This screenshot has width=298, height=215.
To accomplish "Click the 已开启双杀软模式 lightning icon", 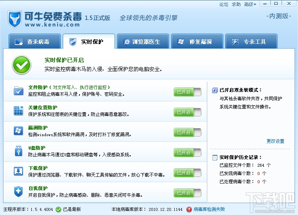I will pos(215,90).
